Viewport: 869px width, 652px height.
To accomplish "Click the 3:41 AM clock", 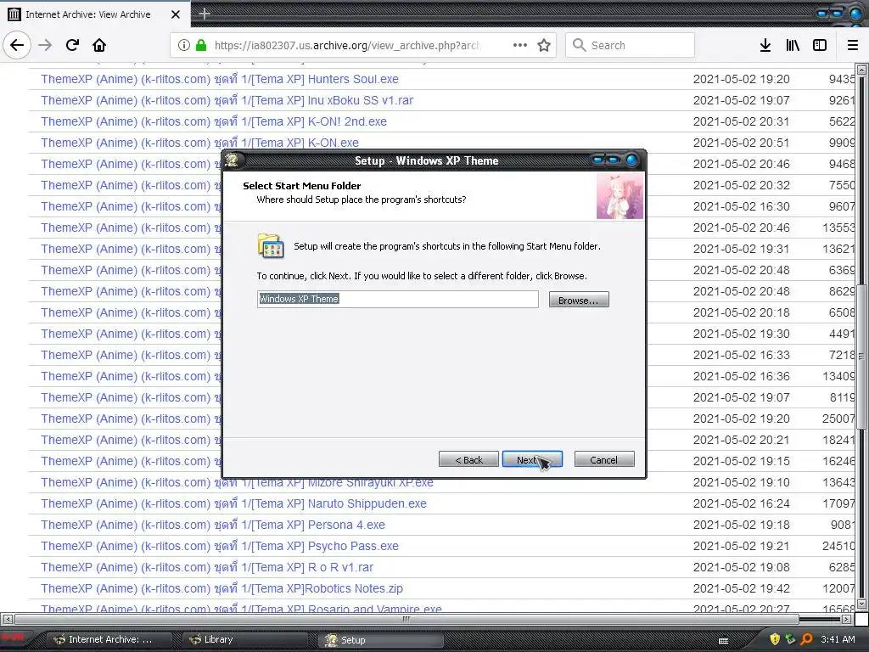I will [x=838, y=639].
